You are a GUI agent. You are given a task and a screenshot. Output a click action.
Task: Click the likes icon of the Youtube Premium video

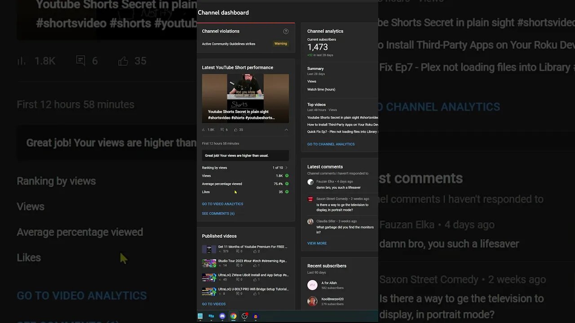[x=254, y=251]
